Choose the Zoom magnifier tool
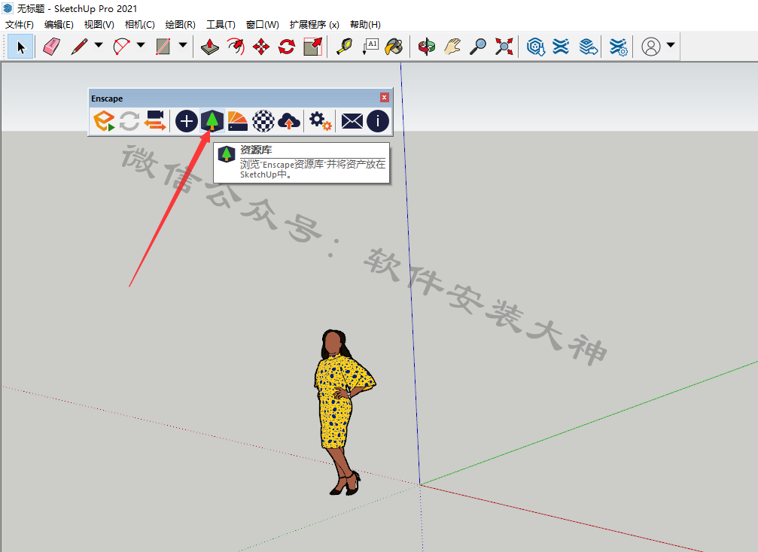 pos(478,47)
